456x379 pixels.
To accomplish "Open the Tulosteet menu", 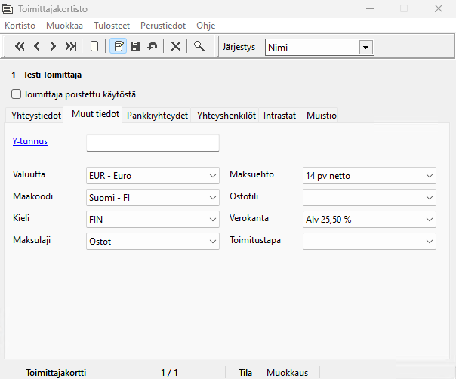I will [x=112, y=26].
